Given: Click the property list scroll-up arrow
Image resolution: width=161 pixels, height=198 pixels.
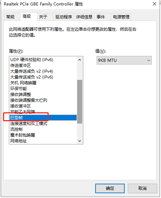Looking at the screenshot, I should coord(80,60).
